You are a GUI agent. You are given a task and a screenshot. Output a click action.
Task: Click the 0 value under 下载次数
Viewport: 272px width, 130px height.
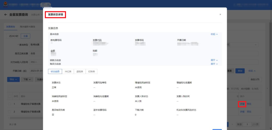tap(135, 115)
